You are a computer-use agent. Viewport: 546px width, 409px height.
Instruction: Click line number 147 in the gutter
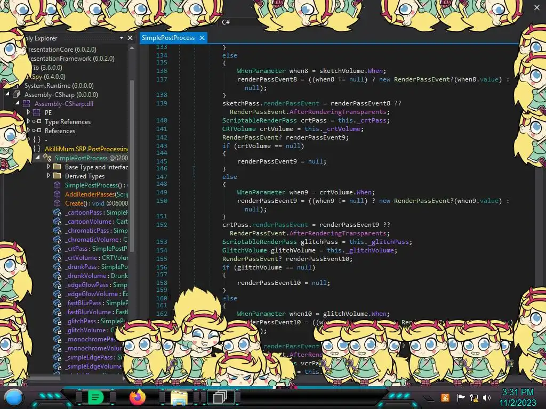click(x=162, y=177)
